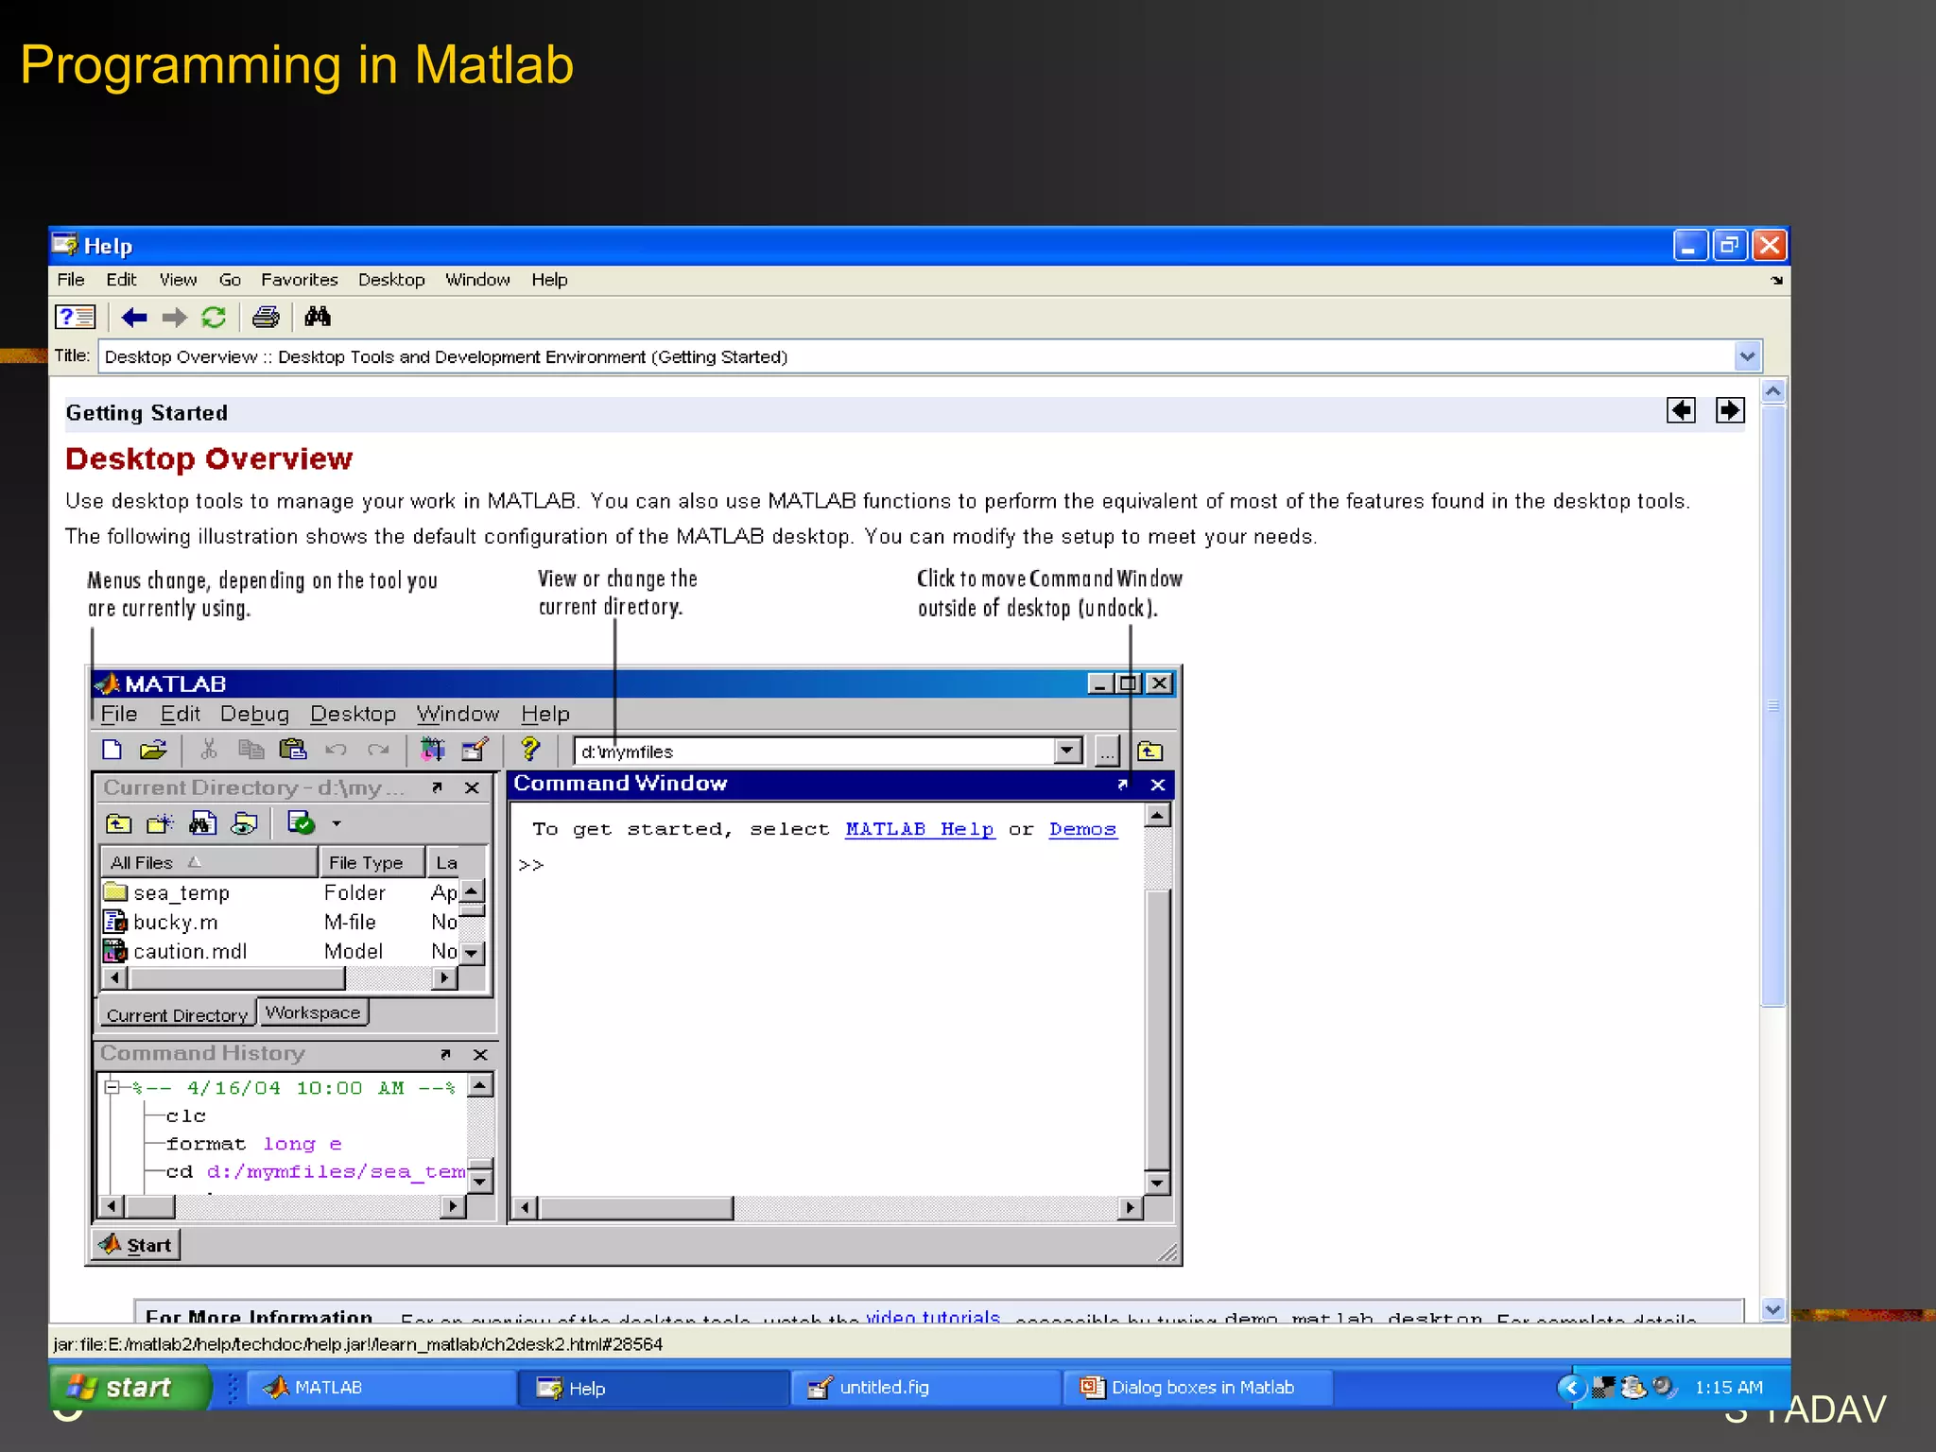This screenshot has width=1936, height=1452.
Task: Select the clc entry in Command History
Action: coord(186,1116)
